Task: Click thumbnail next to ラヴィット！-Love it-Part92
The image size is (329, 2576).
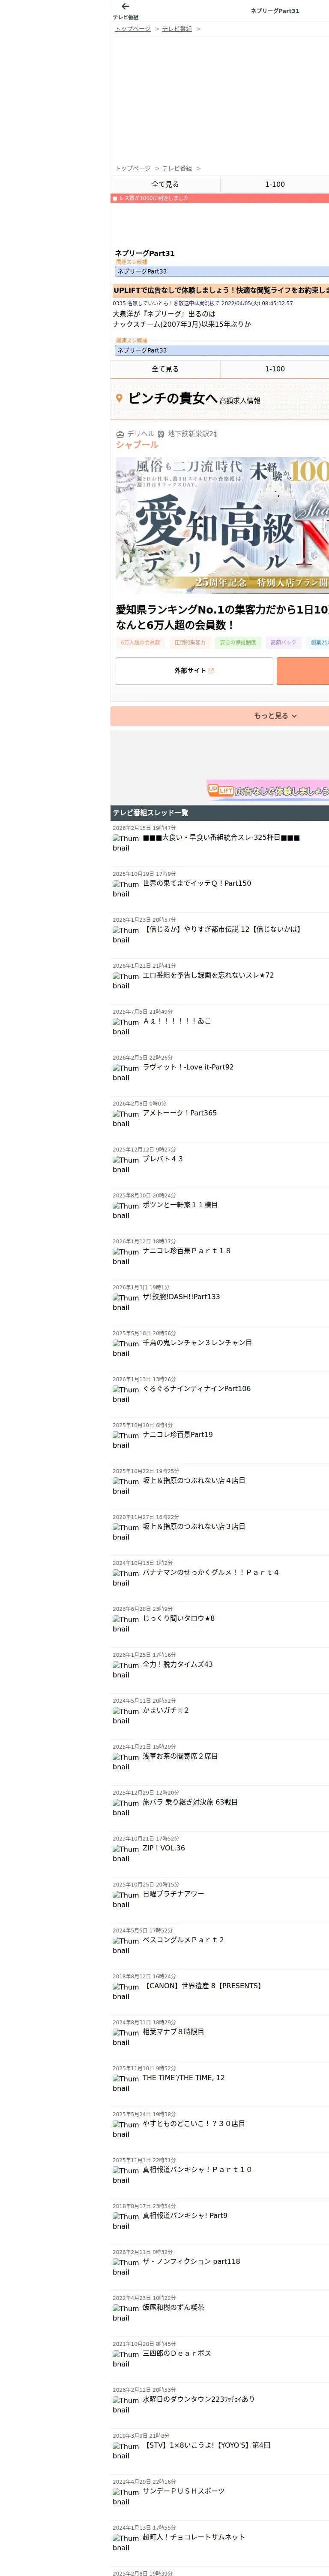Action: coord(126,1073)
